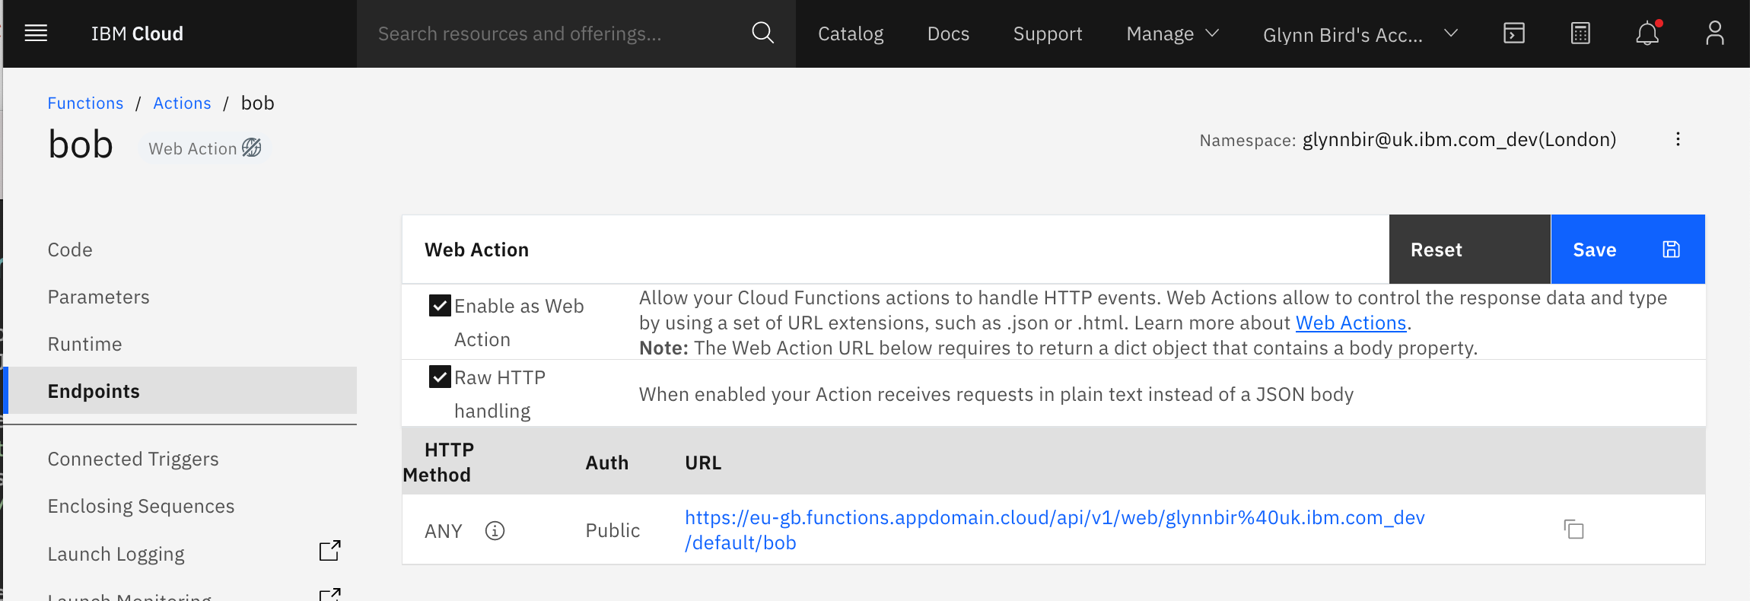
Task: Toggle Enable as Web Action checkbox
Action: (440, 306)
